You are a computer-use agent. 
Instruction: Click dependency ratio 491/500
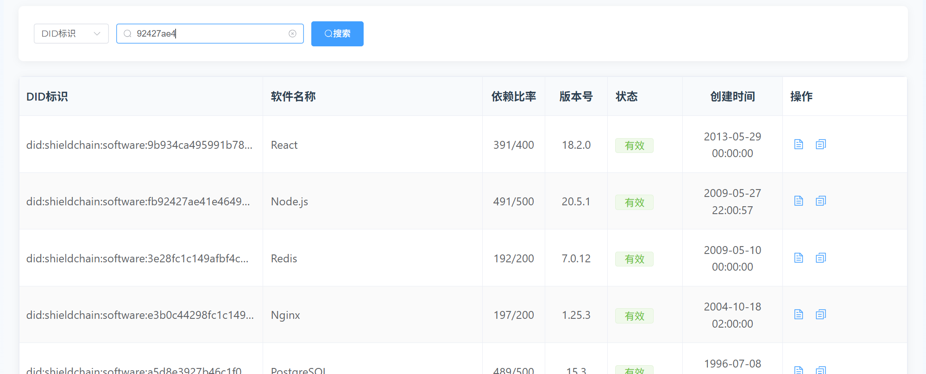click(x=514, y=202)
